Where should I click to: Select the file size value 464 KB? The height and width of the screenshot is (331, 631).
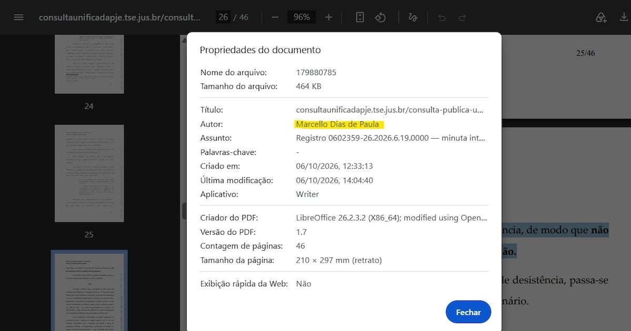pyautogui.click(x=309, y=86)
